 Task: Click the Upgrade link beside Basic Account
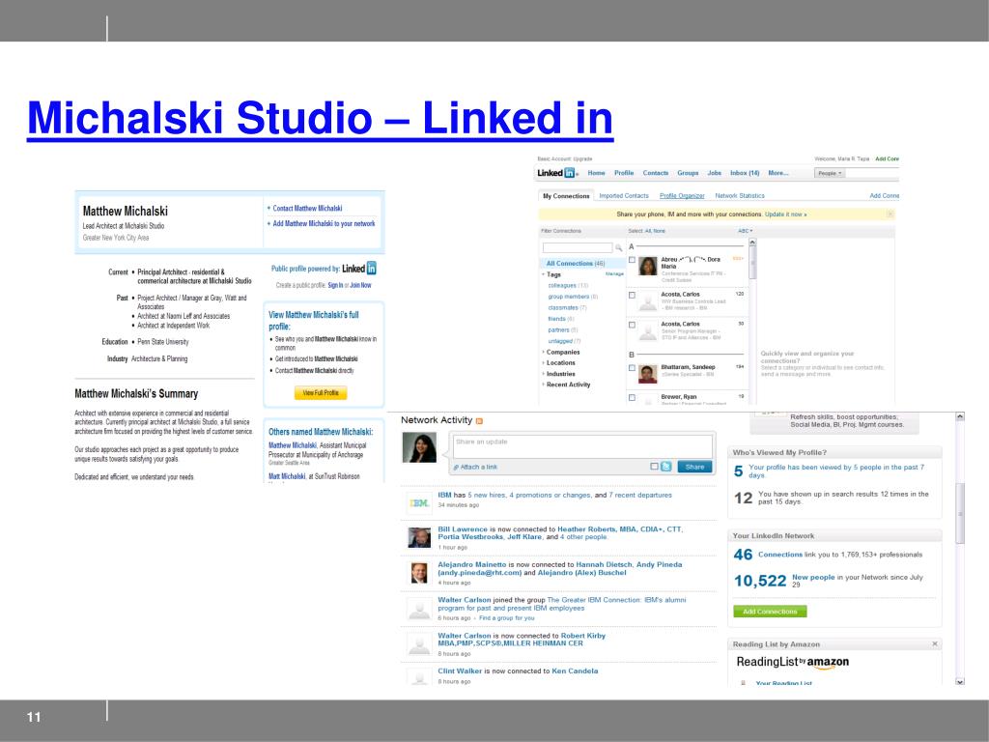coord(582,159)
